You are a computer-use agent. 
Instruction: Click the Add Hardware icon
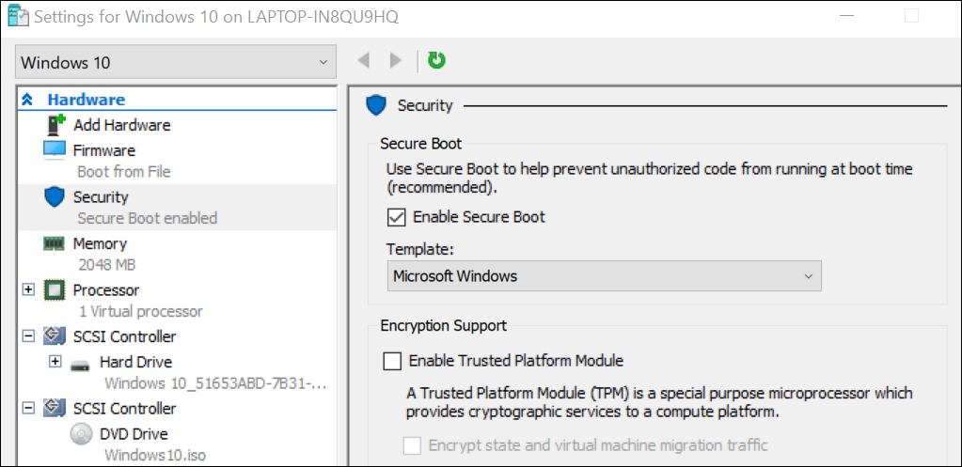[x=56, y=125]
